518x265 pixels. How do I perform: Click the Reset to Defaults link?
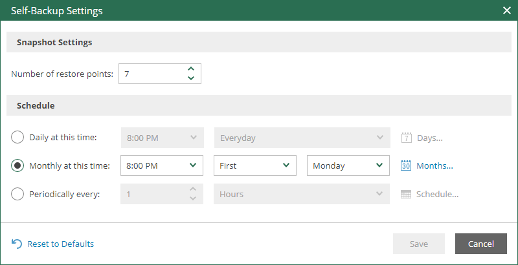60,244
